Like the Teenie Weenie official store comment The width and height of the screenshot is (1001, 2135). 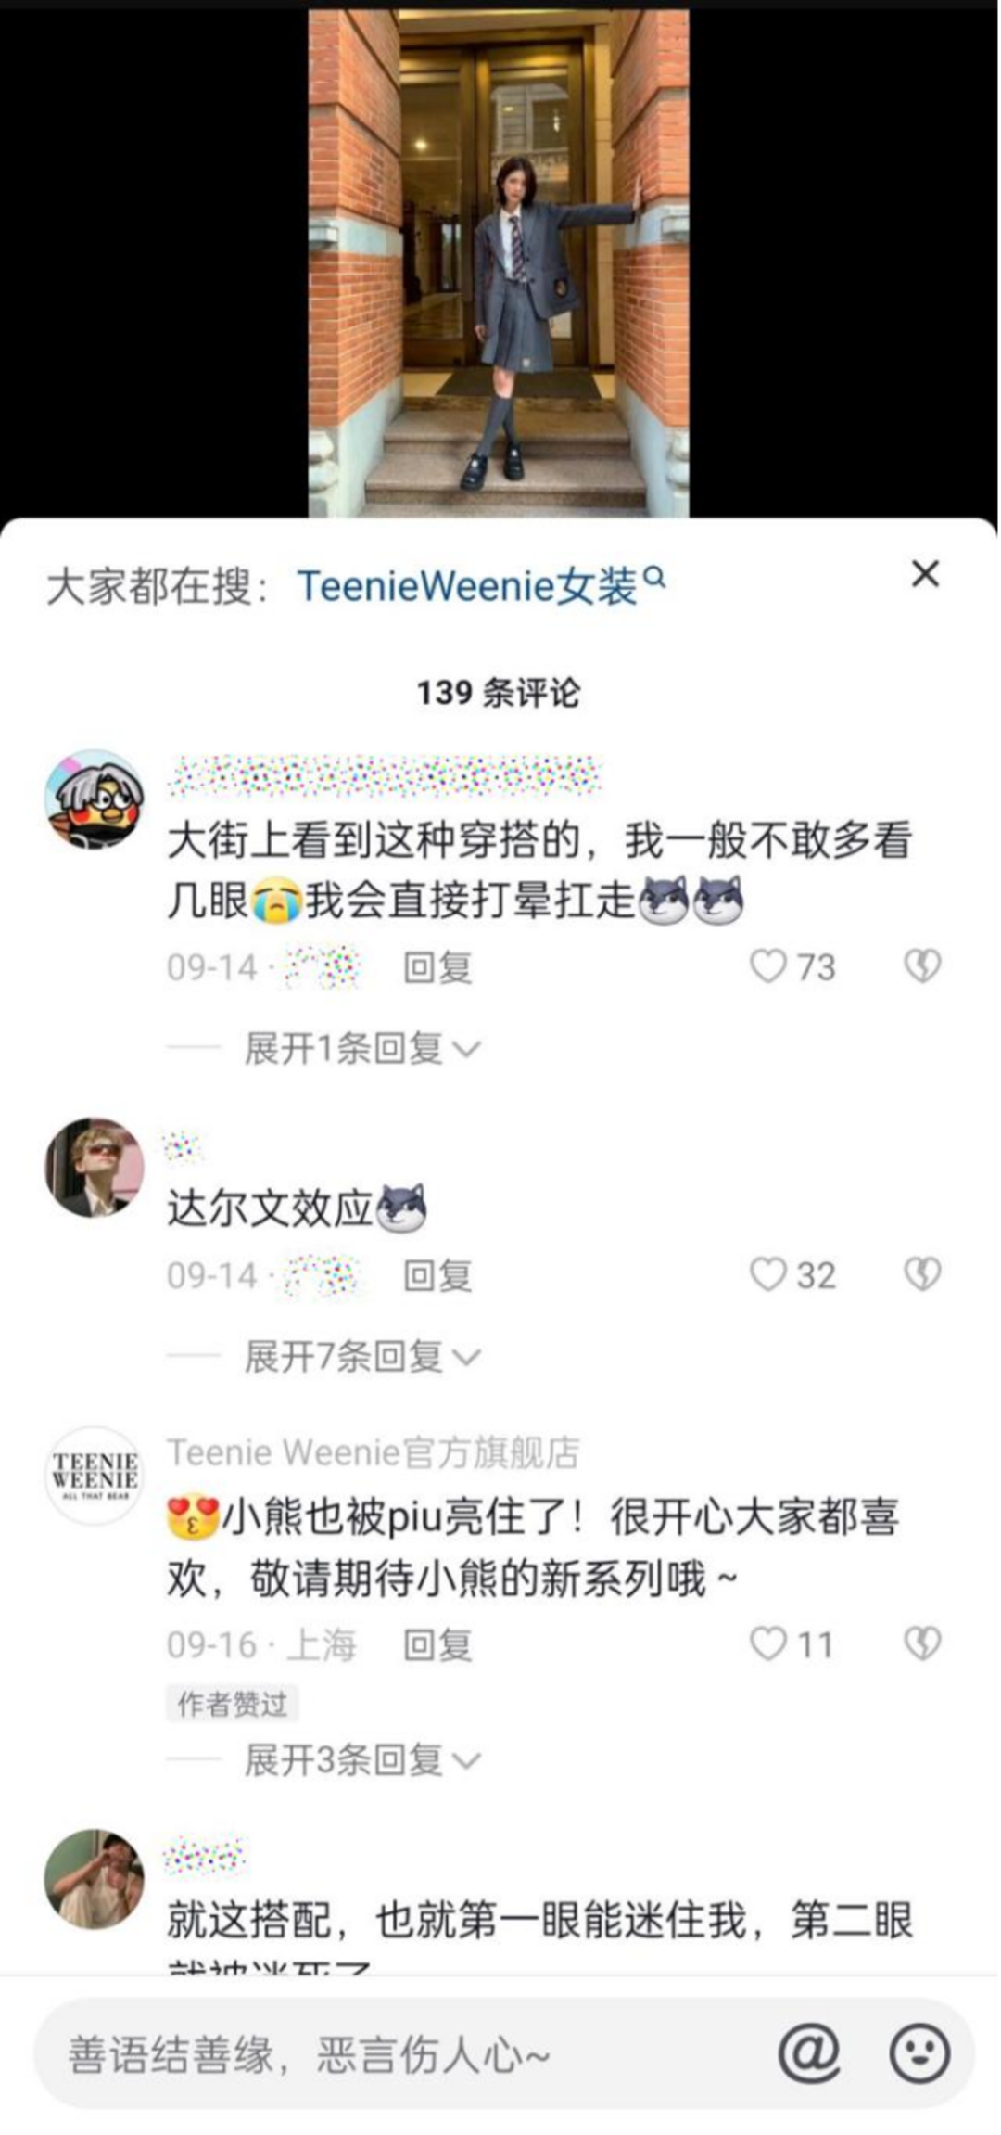pyautogui.click(x=767, y=1643)
